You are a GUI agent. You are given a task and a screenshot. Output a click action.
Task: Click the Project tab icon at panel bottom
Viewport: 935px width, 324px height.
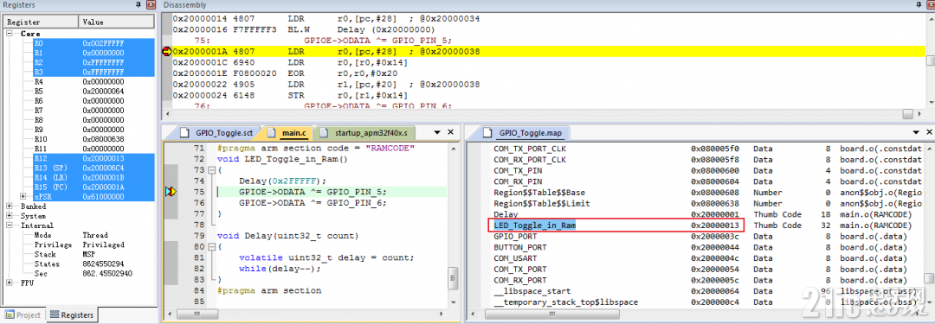[10, 315]
